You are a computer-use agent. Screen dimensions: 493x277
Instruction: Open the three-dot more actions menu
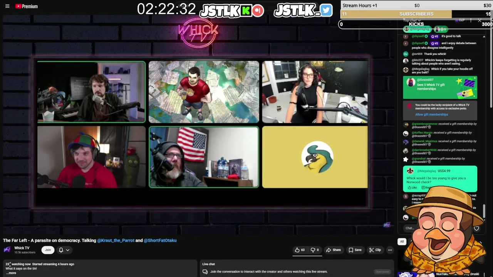pos(390,250)
